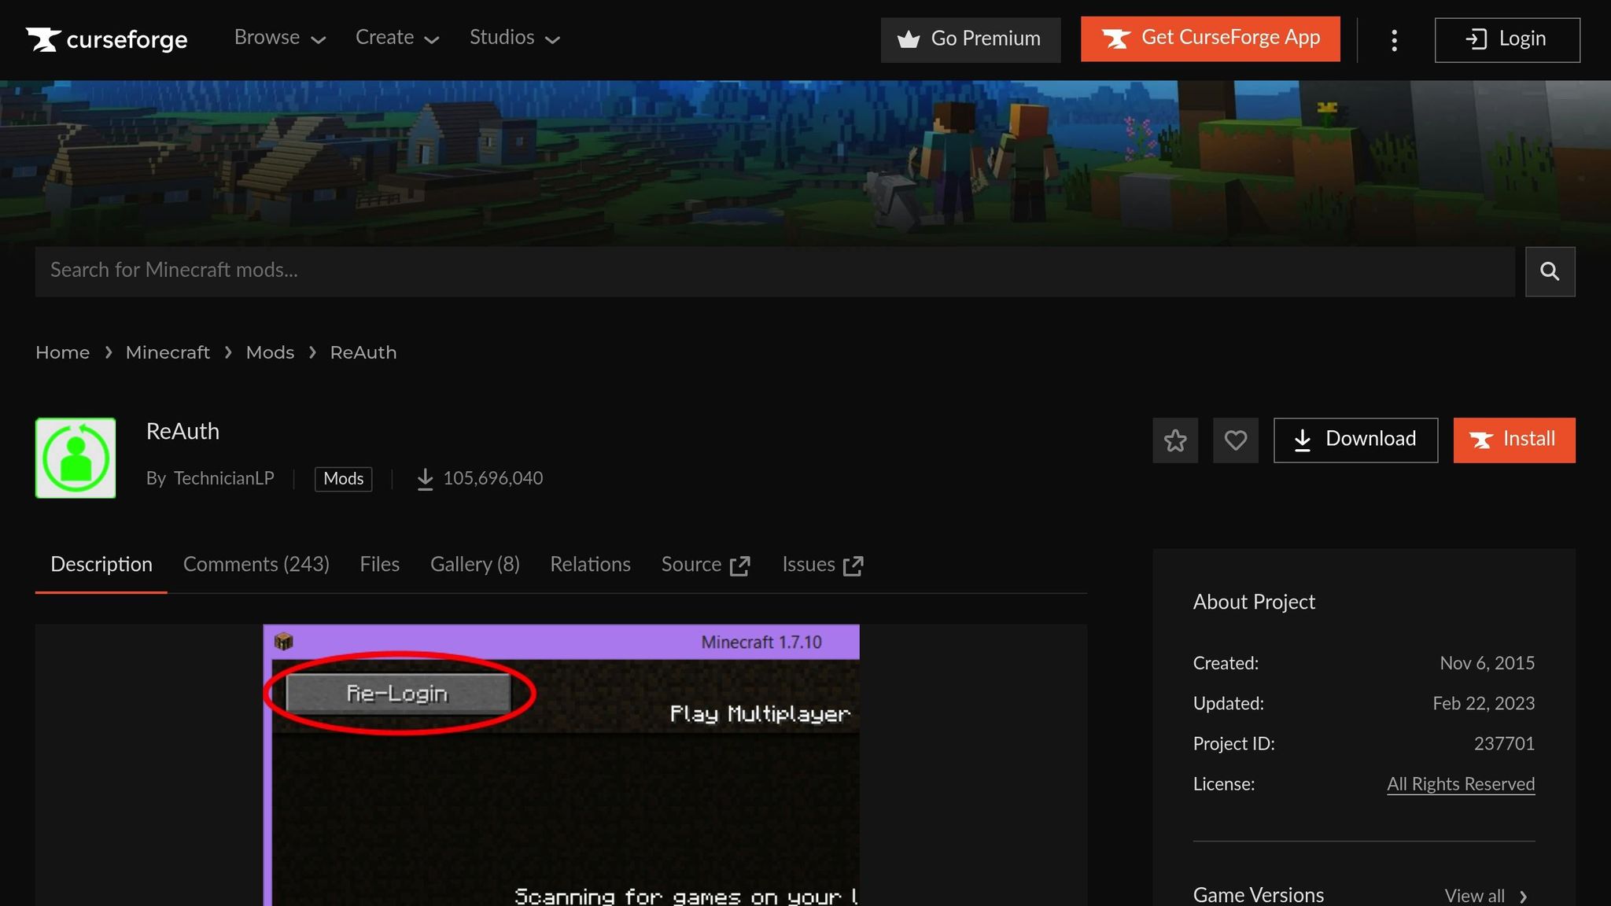Click the Download button

coord(1355,440)
